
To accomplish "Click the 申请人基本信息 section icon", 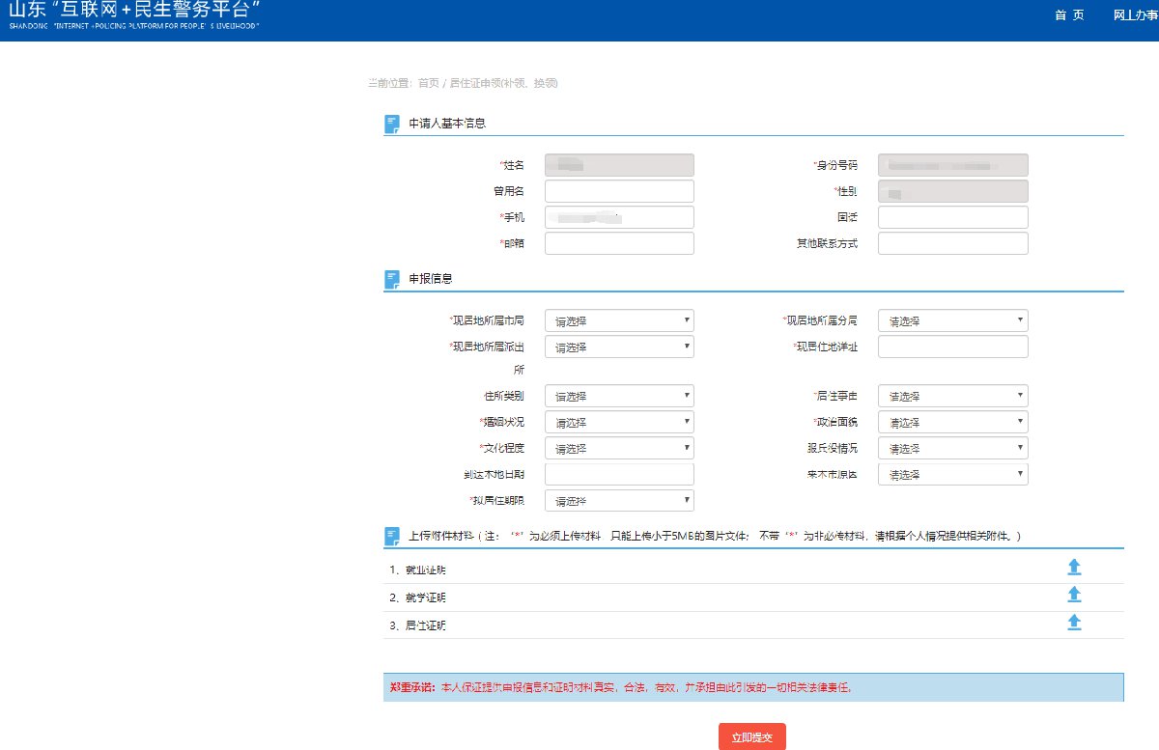I will pos(392,124).
